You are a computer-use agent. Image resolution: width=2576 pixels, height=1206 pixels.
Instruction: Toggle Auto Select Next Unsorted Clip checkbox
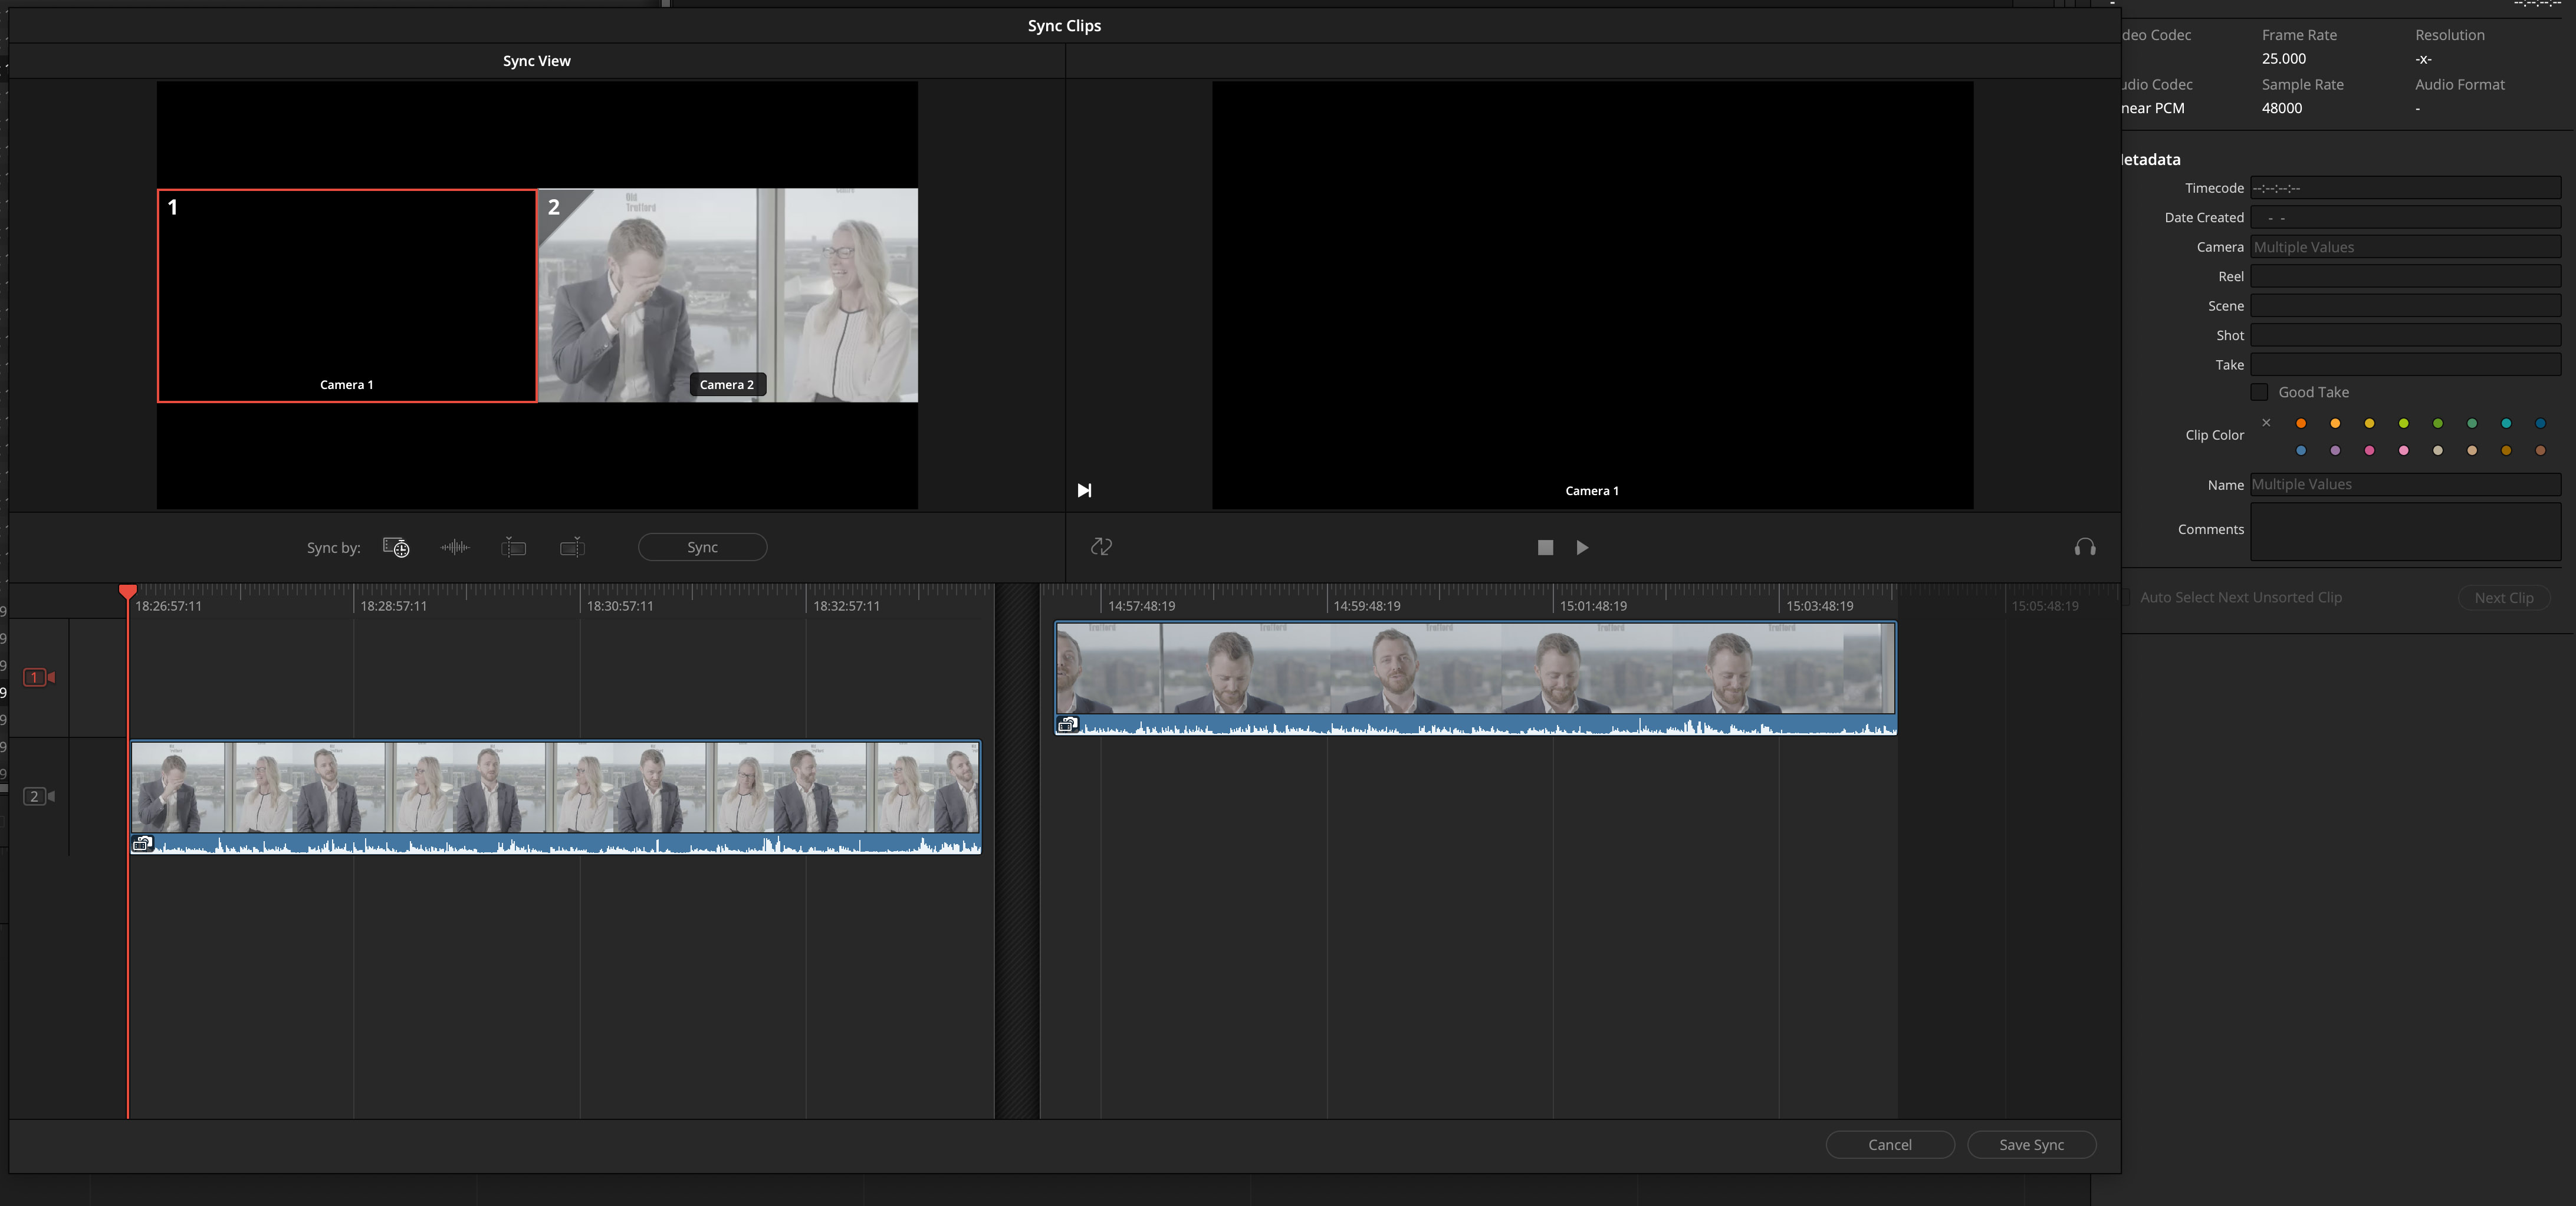[x=2126, y=598]
